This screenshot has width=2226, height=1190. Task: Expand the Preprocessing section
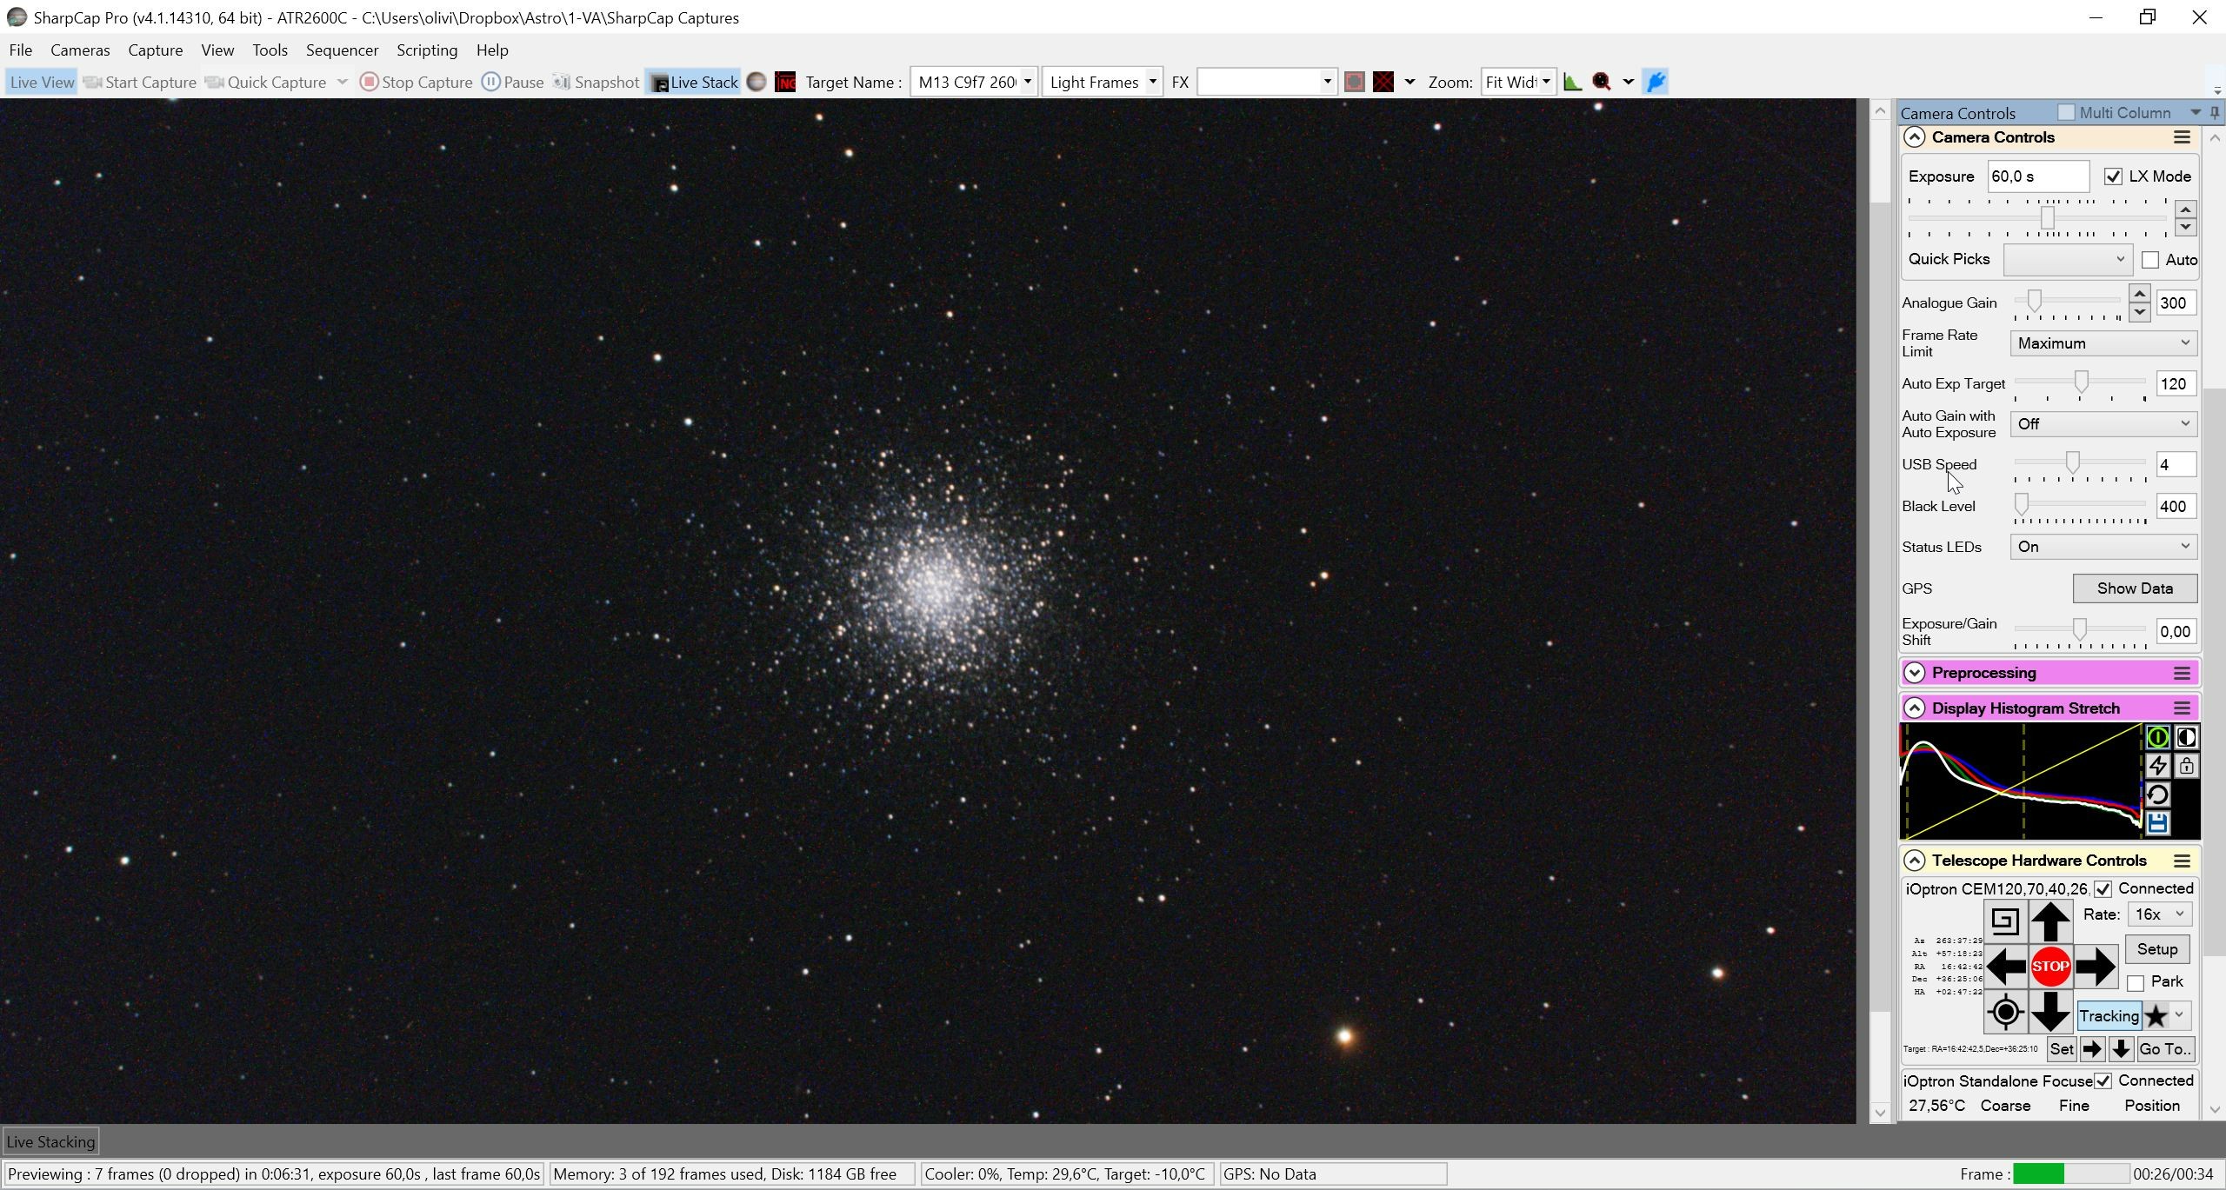(1914, 673)
